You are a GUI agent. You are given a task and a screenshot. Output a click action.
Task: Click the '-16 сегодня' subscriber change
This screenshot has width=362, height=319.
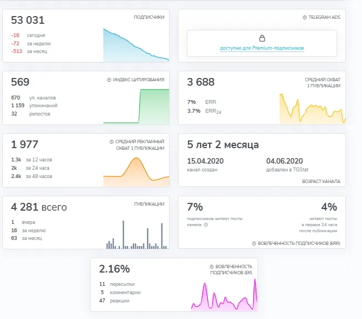(x=28, y=35)
